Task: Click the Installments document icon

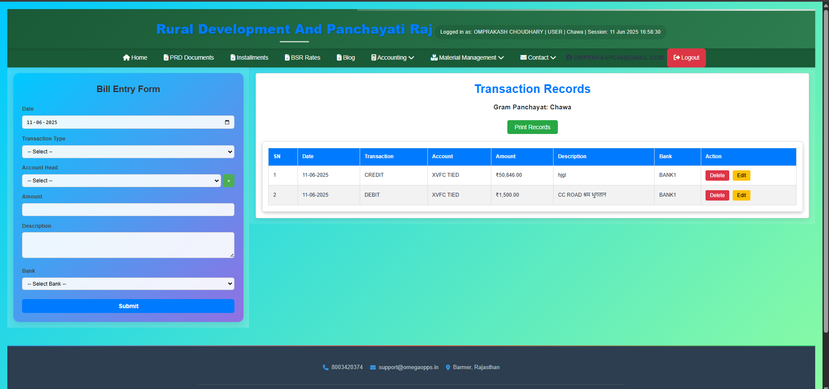Action: pos(233,57)
